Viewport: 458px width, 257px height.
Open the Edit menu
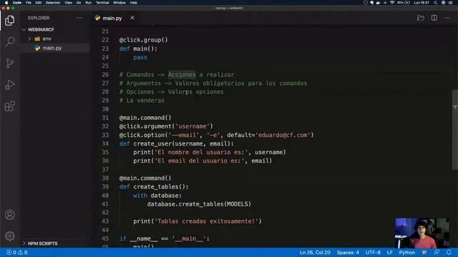pyautogui.click(x=38, y=3)
